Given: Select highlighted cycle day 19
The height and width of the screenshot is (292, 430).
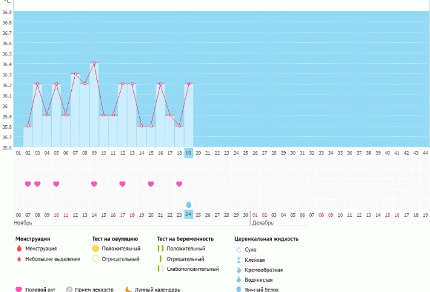Looking at the screenshot, I should 189,153.
